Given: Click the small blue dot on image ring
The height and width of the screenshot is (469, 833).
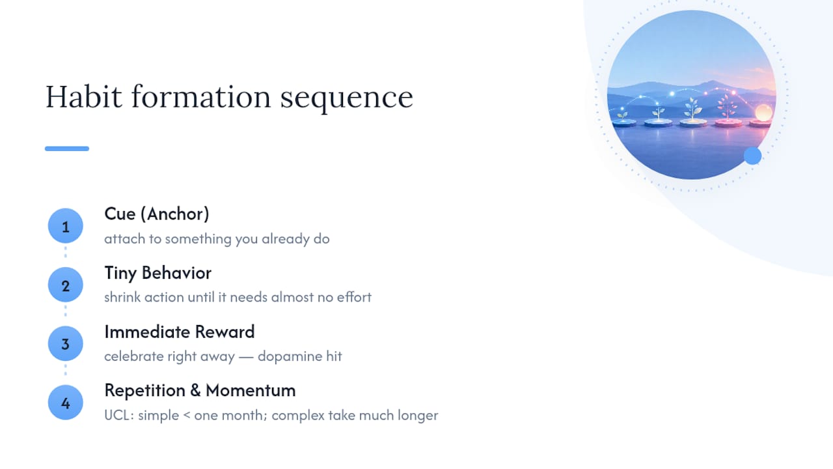Looking at the screenshot, I should [752, 156].
